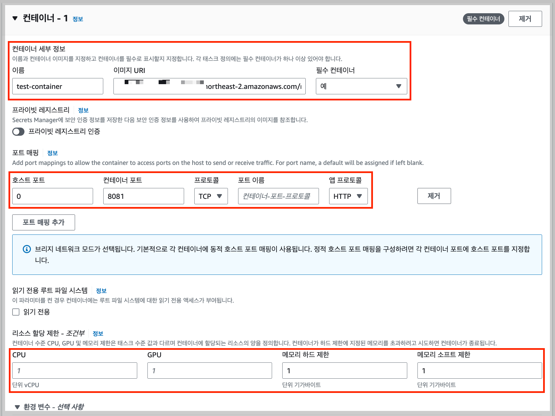
Task: Open the 정보 link beside 리소스 할당 제한
Action: 98,334
